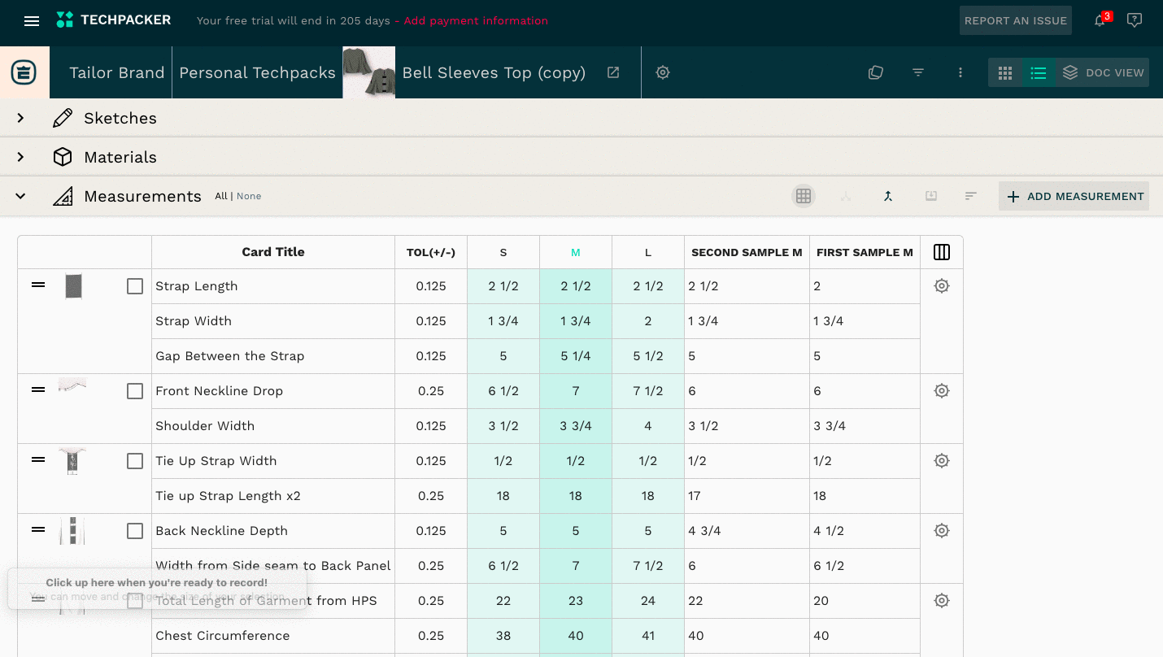
Task: Click the Add payment information link
Action: pos(476,21)
